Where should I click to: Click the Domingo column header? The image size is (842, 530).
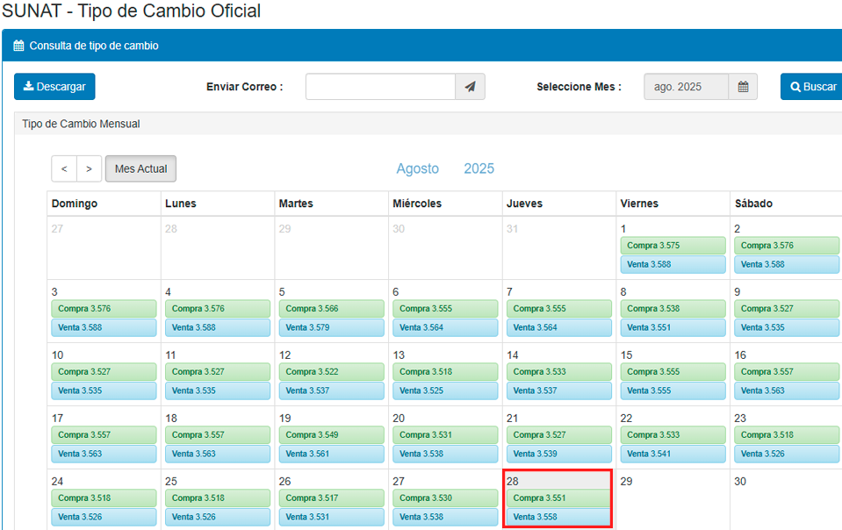tap(74, 204)
